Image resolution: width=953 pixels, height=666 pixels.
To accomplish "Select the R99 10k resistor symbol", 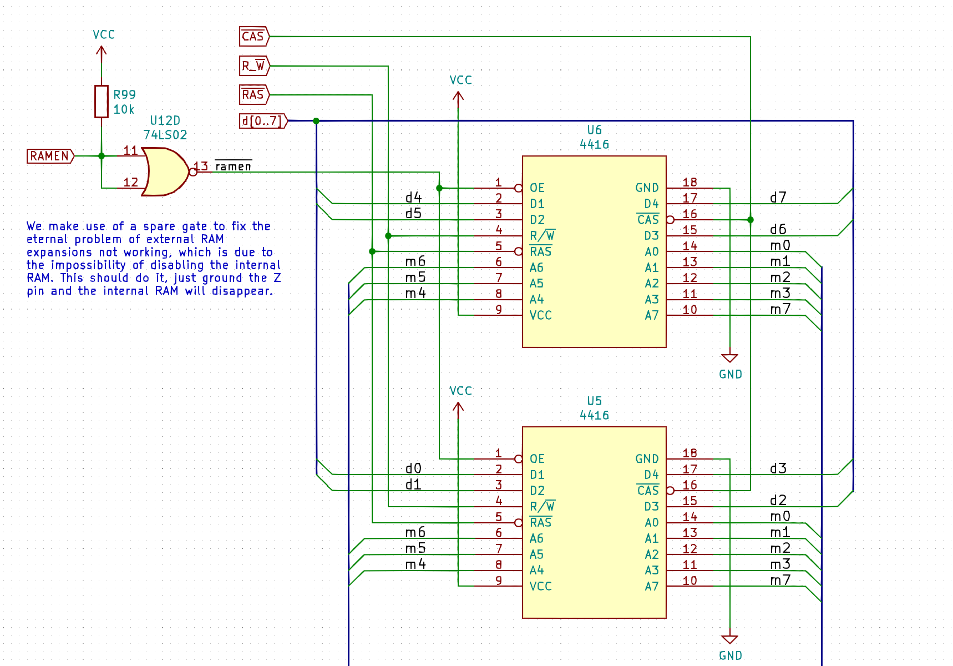I will pyautogui.click(x=101, y=102).
